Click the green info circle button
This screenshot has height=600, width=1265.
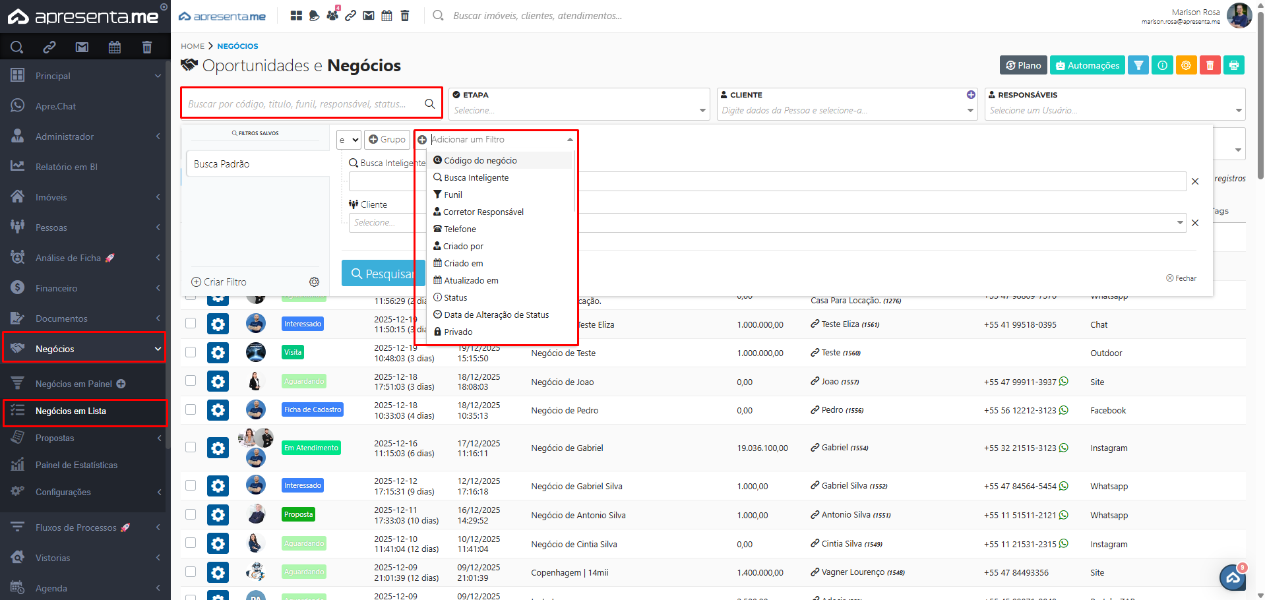coord(1162,65)
